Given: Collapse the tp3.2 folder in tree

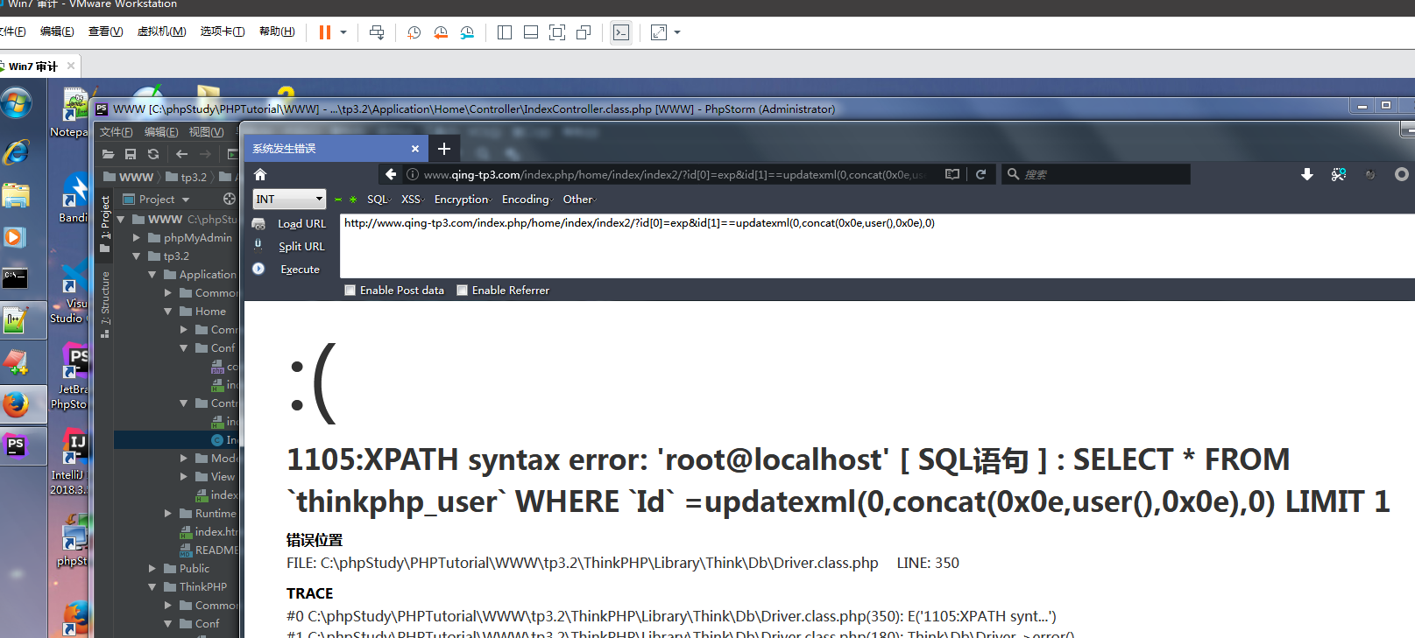Looking at the screenshot, I should click(137, 256).
